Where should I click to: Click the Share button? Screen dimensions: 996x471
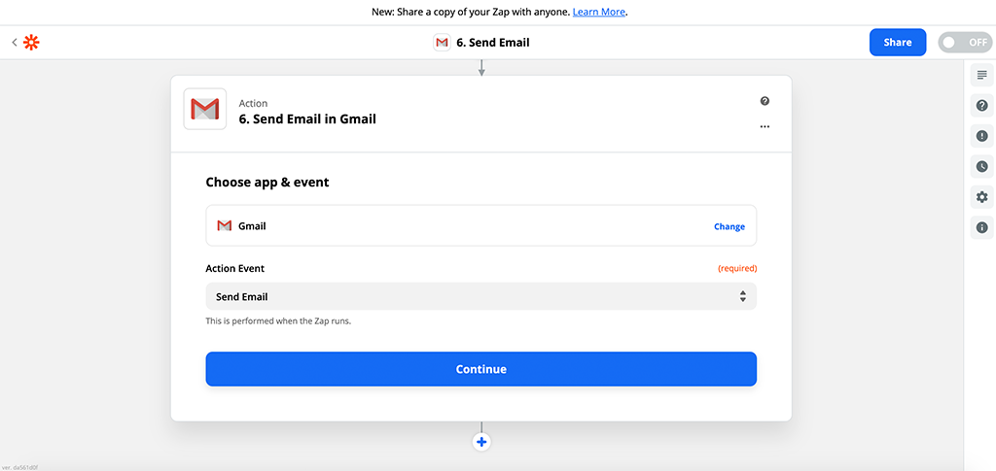click(897, 43)
